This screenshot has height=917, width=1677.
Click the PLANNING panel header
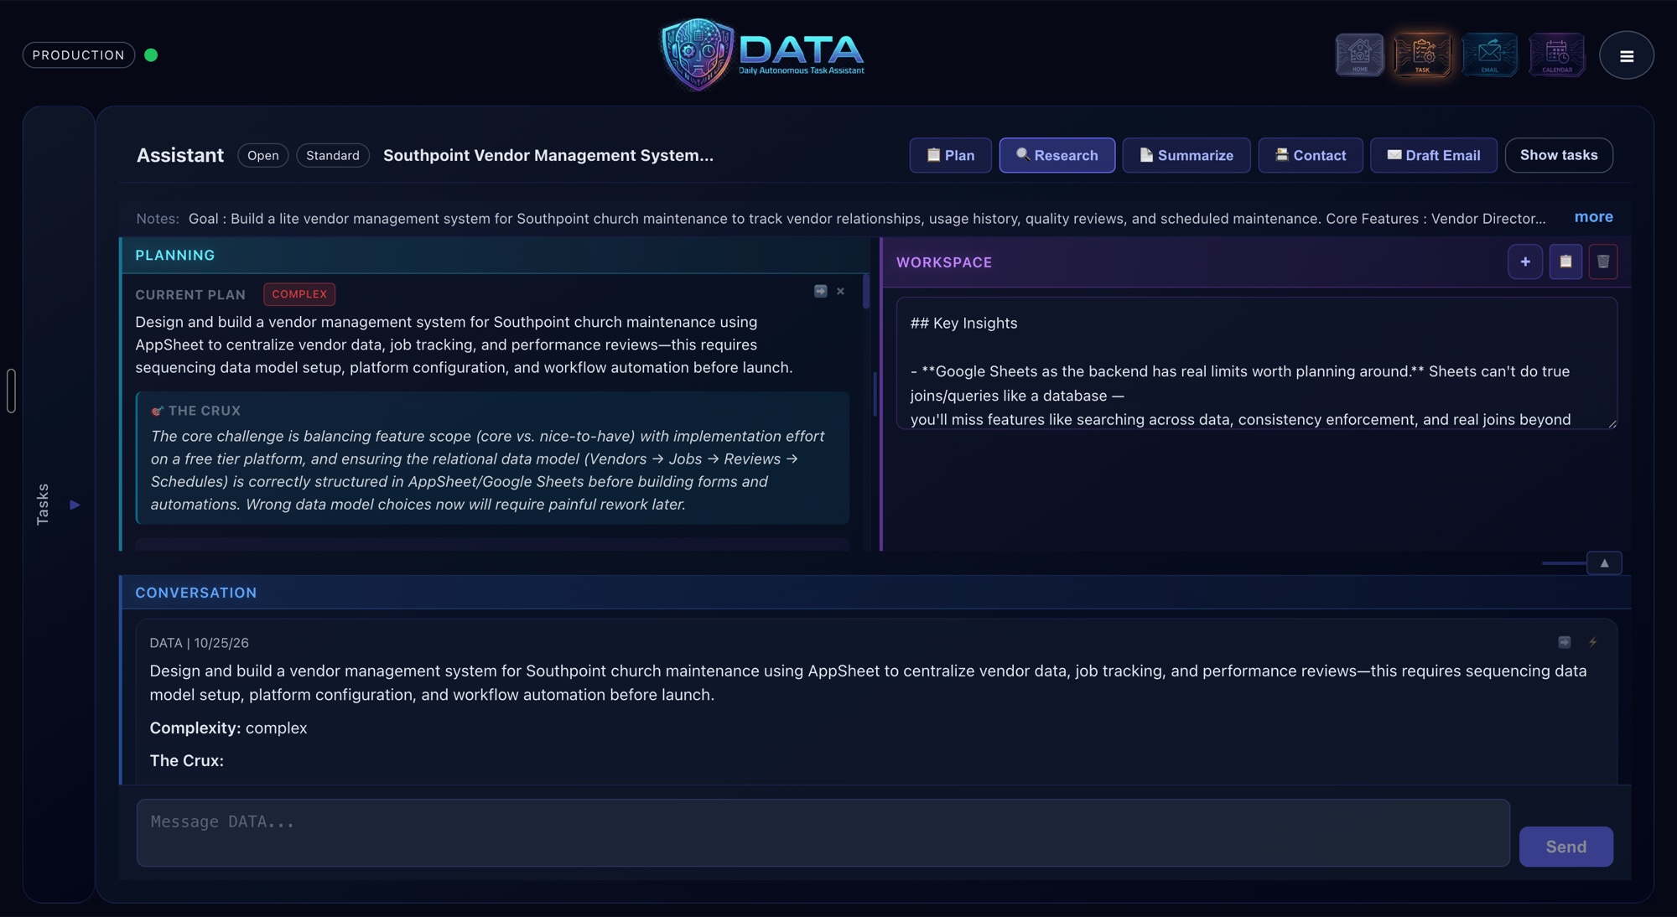495,255
